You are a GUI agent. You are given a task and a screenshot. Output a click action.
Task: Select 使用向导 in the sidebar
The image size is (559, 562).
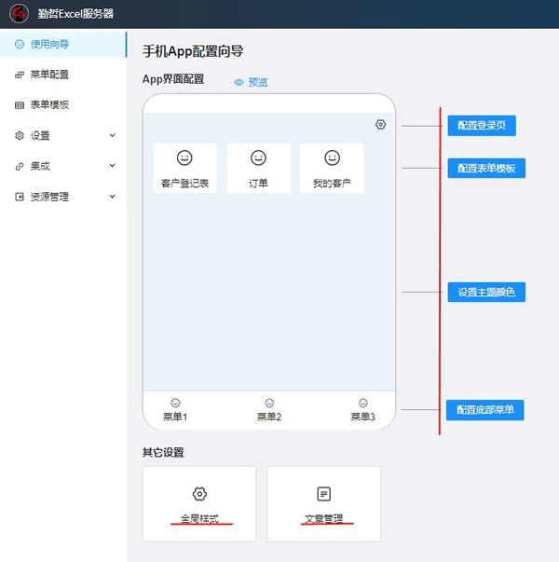coord(49,44)
